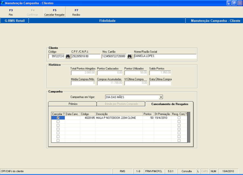The width and height of the screenshot is (243, 175).
Task: Switch to the Prêmios tab
Action: [x=73, y=104]
